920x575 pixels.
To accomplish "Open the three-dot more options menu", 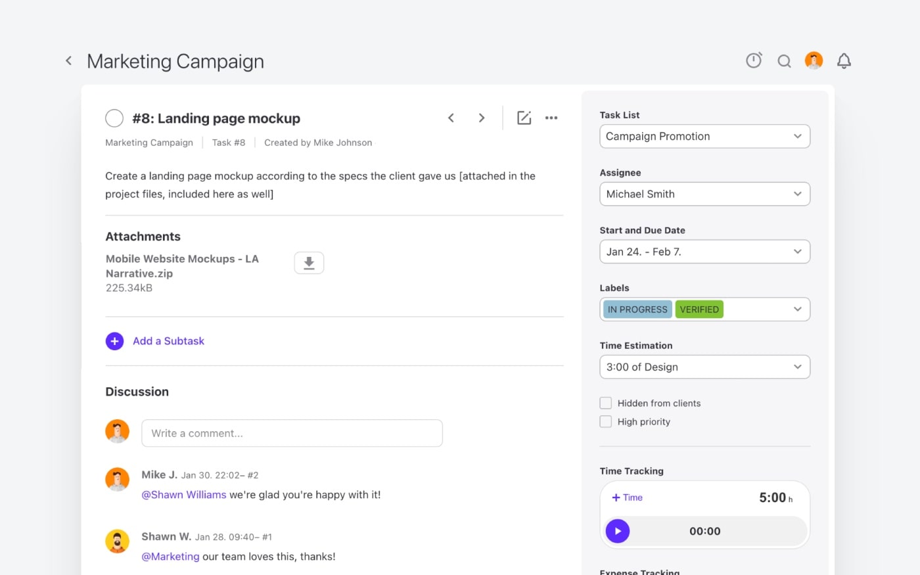I will 551,118.
